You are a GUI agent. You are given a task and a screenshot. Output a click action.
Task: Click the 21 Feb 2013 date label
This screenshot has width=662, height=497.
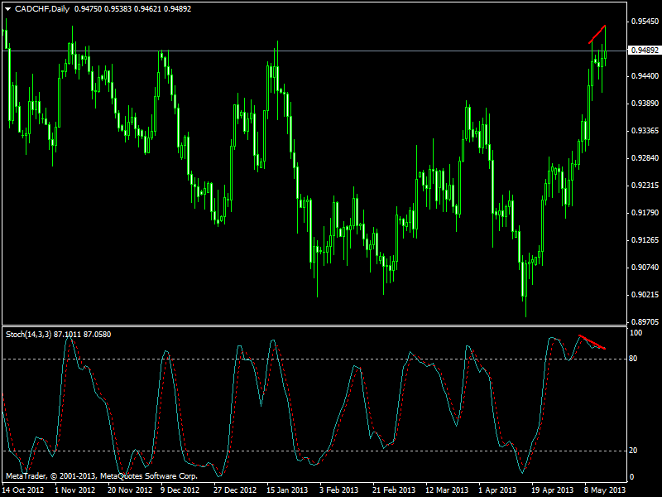(x=394, y=490)
